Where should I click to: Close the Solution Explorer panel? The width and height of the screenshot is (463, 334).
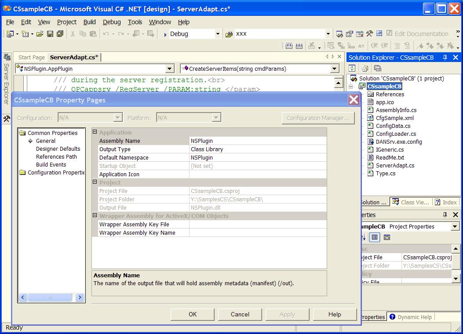pos(456,58)
